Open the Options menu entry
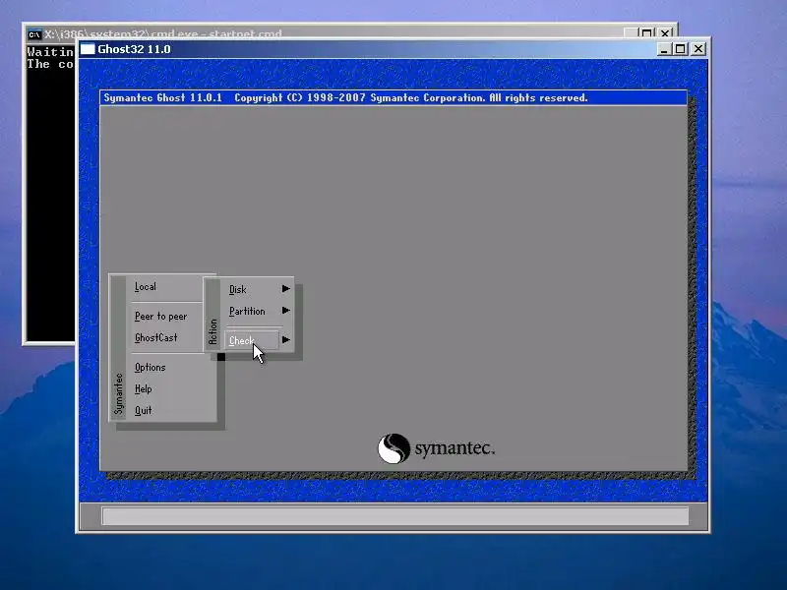This screenshot has width=787, height=590. (150, 367)
